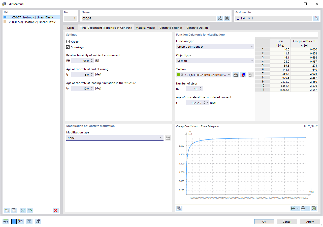Edit modification type with icon beside None dropdown

pos(168,138)
